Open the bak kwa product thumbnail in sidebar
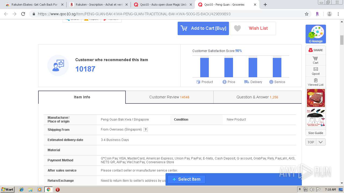The height and width of the screenshot is (193, 344). tap(316, 98)
